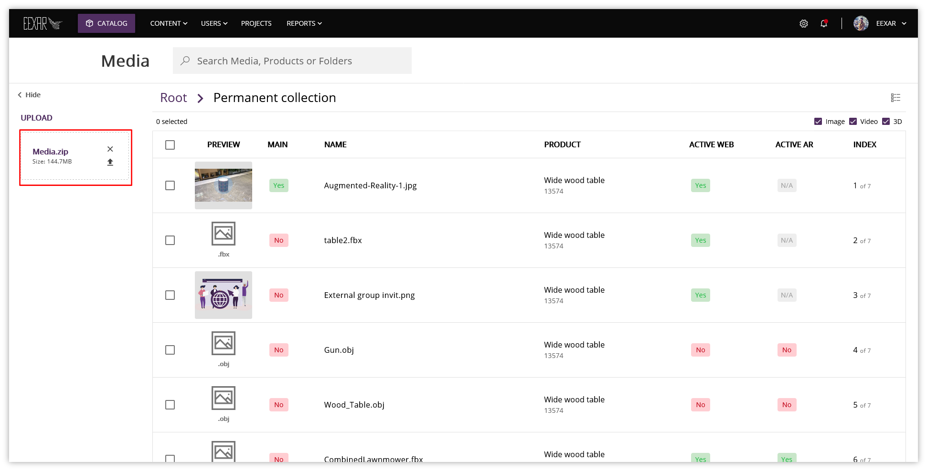Viewport: 927px width, 471px height.
Task: Expand the CONTENT dropdown menu
Action: click(169, 23)
